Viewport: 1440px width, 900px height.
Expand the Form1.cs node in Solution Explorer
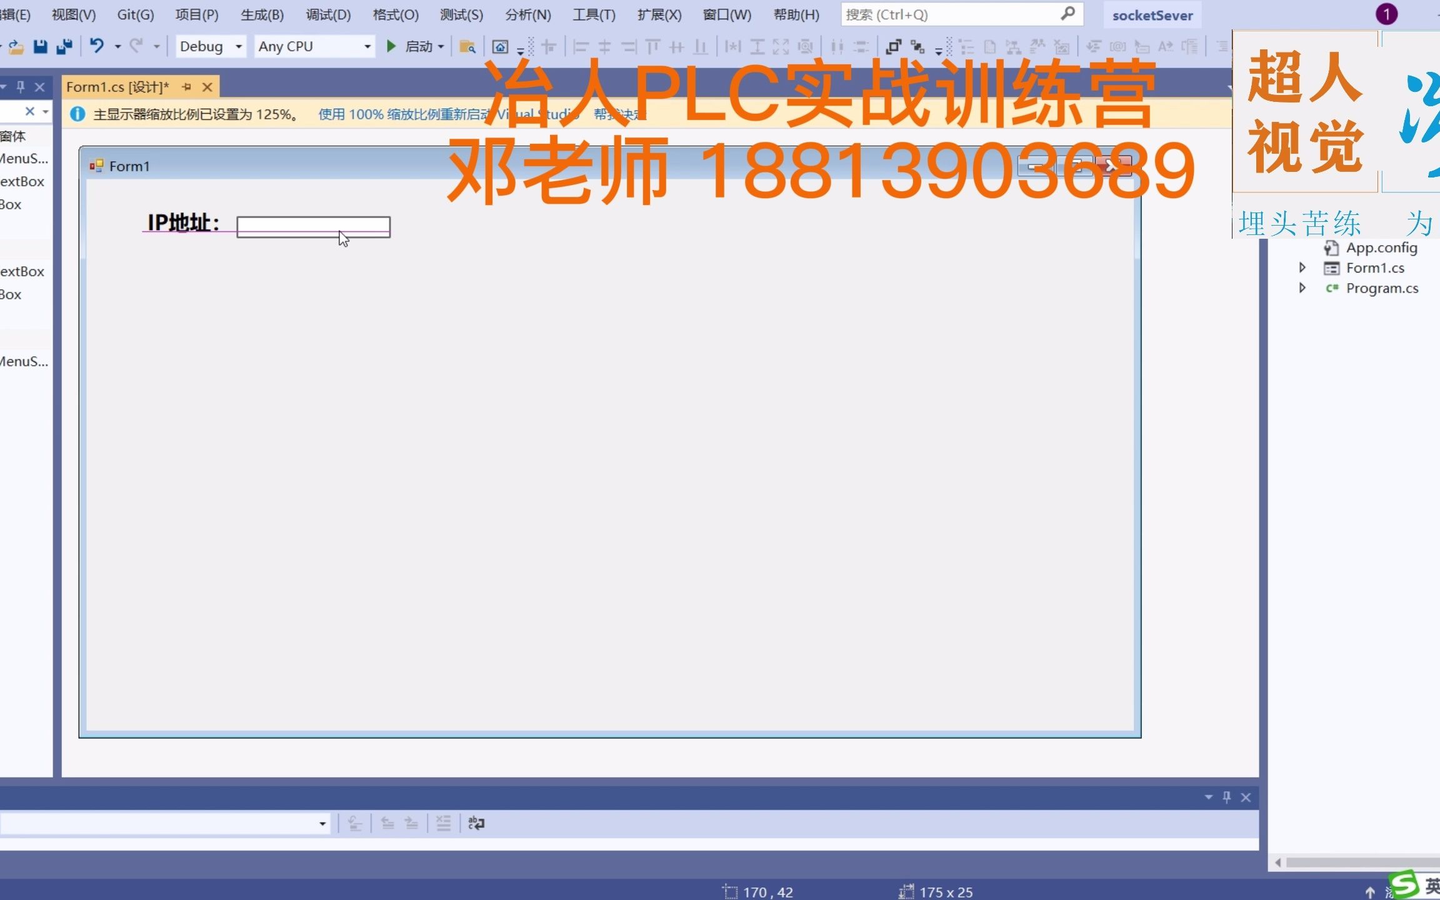1302,267
